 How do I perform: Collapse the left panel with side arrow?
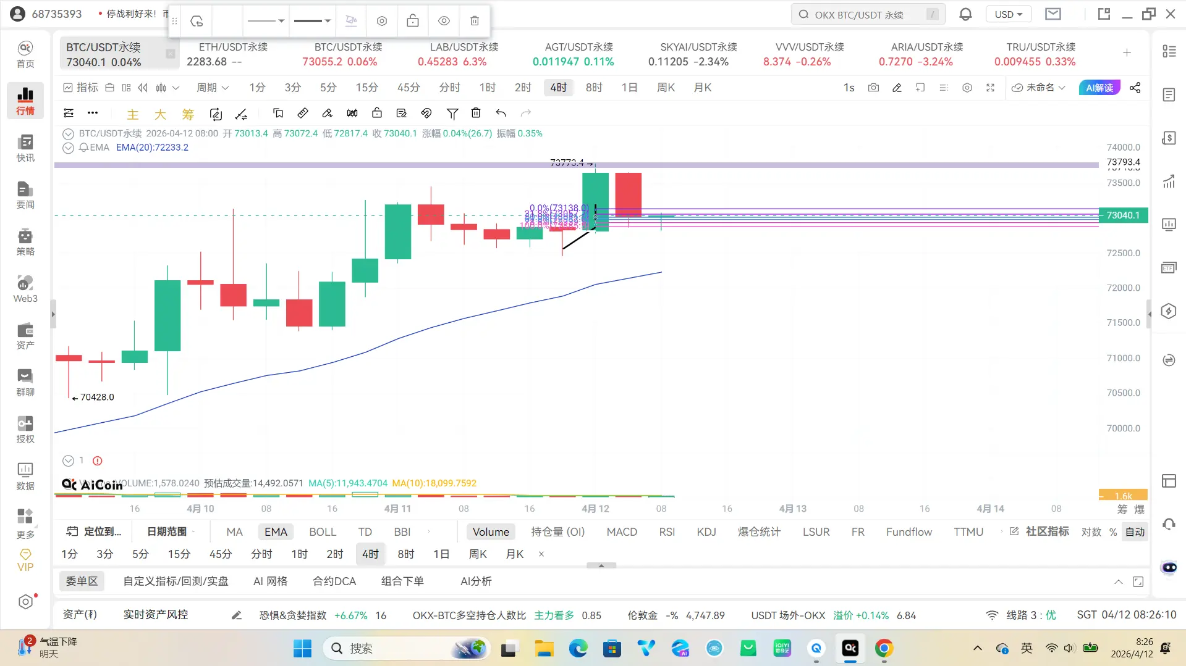(x=53, y=314)
